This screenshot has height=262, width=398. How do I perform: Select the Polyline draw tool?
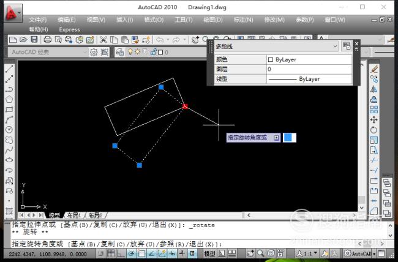coord(9,89)
